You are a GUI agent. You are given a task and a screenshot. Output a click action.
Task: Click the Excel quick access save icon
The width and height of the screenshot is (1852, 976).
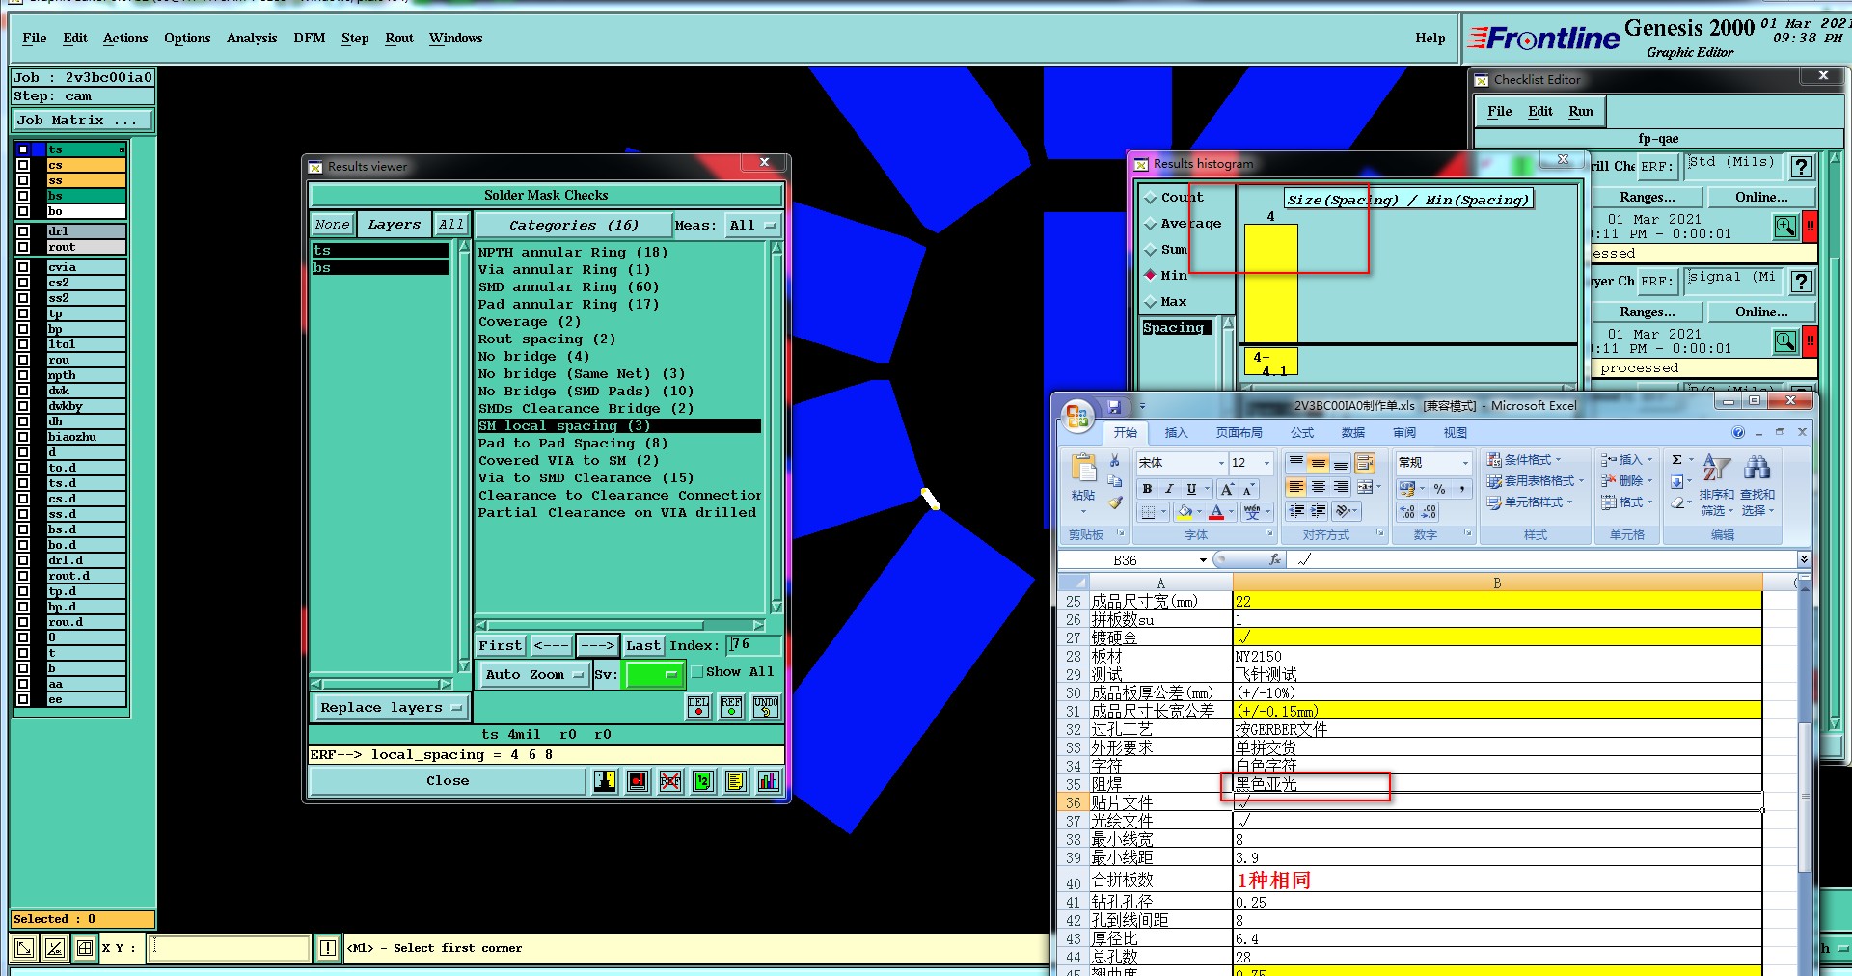point(1114,406)
